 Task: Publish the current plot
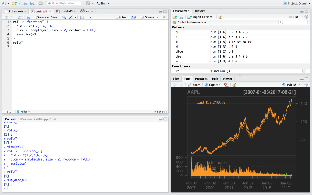coord(289,85)
